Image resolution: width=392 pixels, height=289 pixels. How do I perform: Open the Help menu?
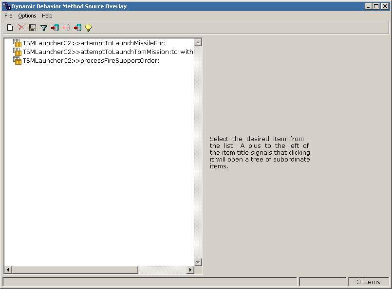coord(47,16)
